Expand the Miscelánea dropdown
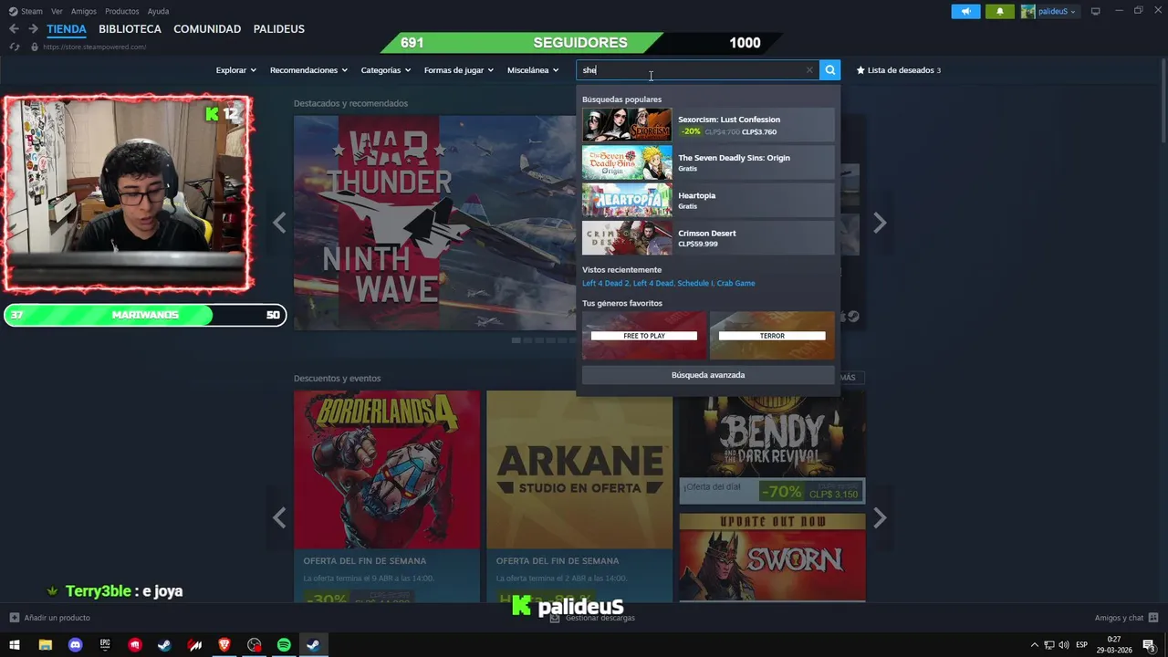This screenshot has height=657, width=1168. click(533, 70)
